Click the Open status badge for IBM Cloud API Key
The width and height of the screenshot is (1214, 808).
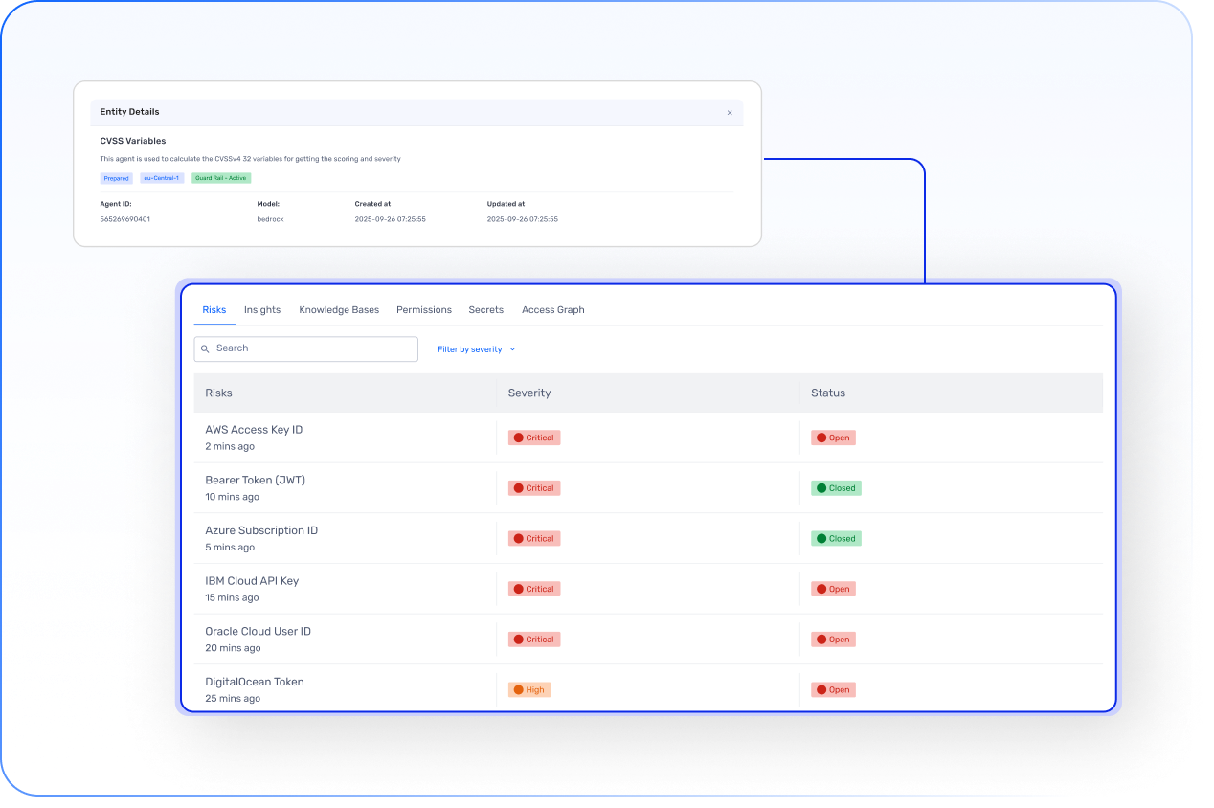point(833,589)
